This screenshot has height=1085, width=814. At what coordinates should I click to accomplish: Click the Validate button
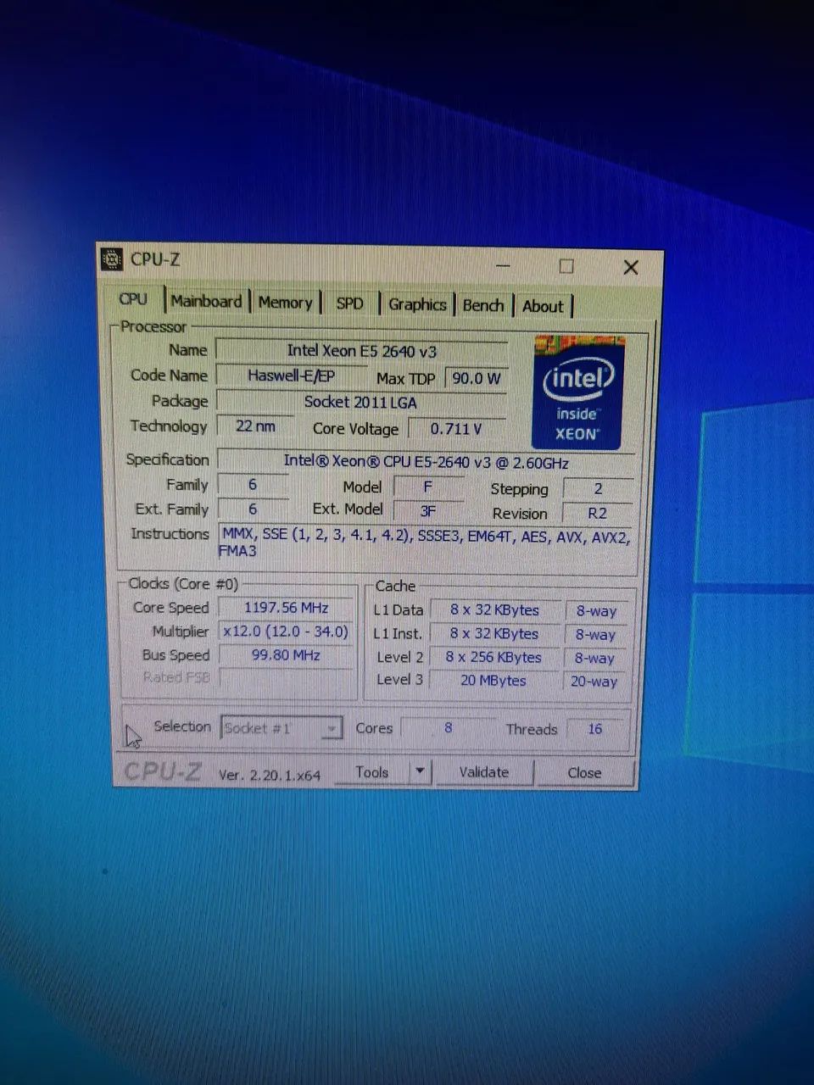(484, 772)
